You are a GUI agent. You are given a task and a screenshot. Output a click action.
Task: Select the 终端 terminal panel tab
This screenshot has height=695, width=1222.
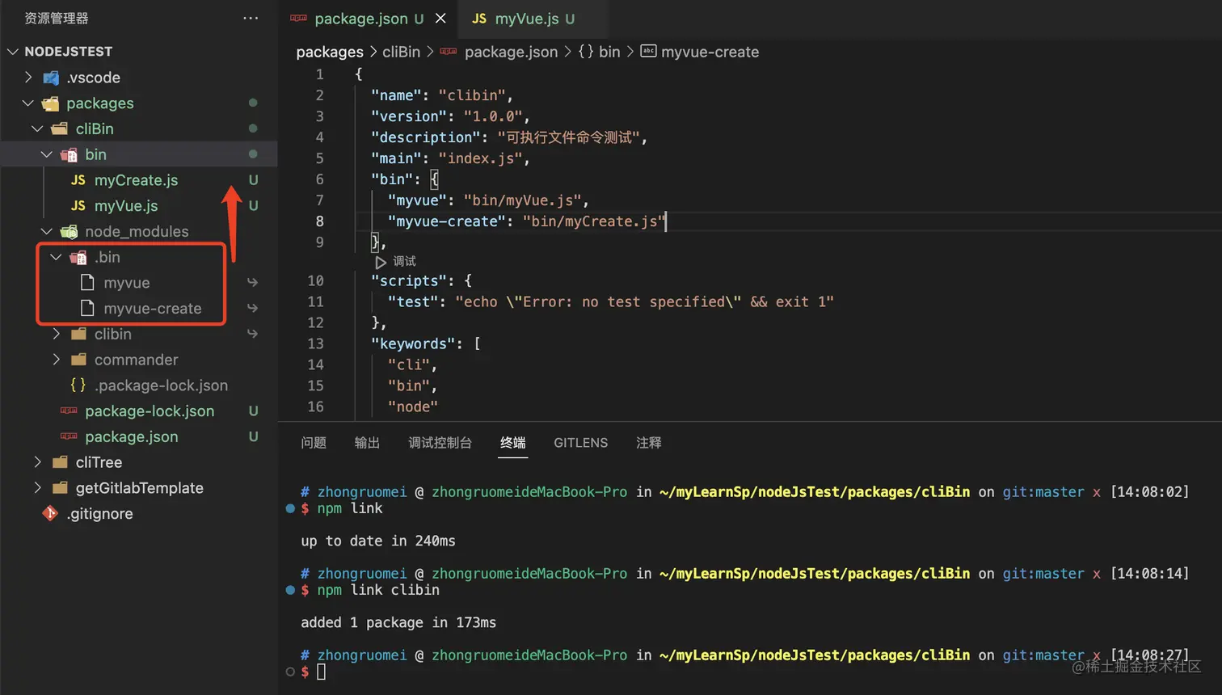click(513, 443)
